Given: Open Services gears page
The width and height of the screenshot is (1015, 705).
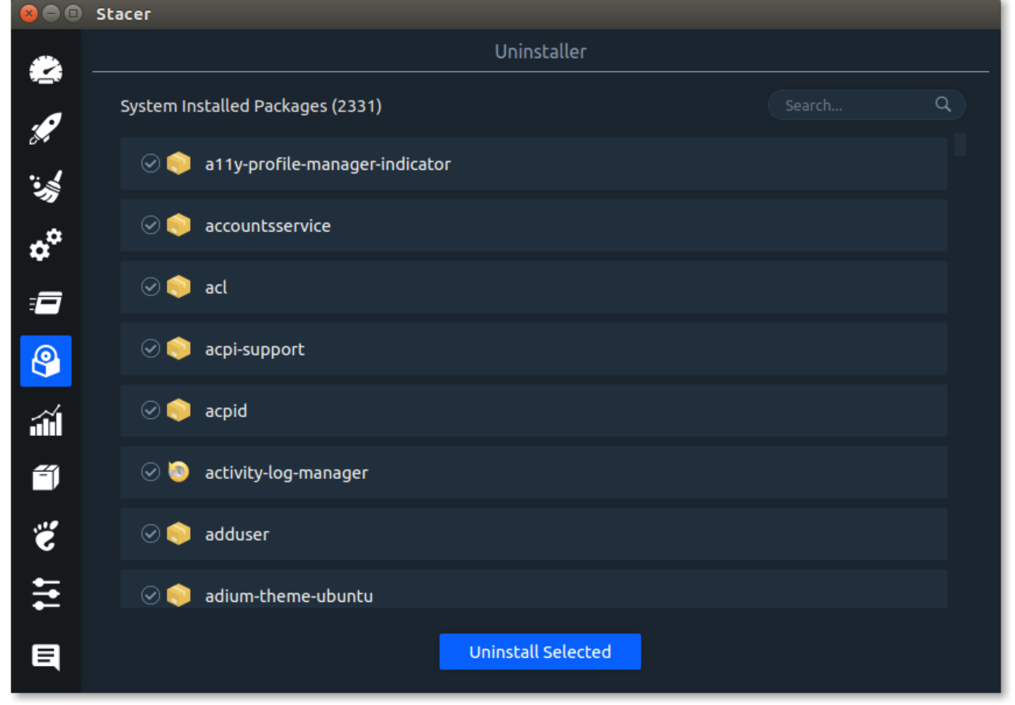Looking at the screenshot, I should pyautogui.click(x=46, y=244).
